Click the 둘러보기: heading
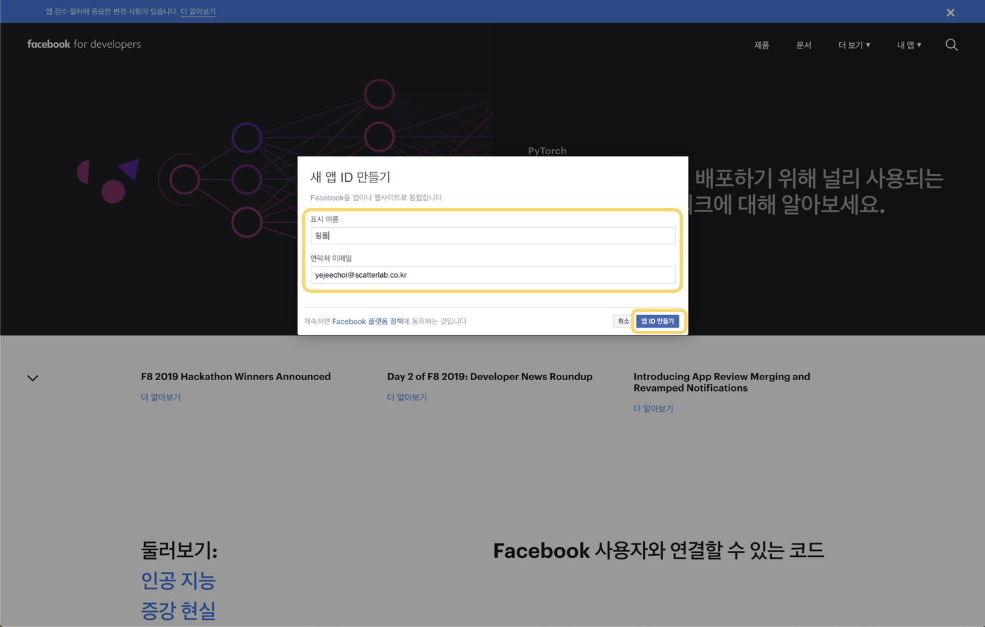The image size is (985, 627). click(x=179, y=550)
